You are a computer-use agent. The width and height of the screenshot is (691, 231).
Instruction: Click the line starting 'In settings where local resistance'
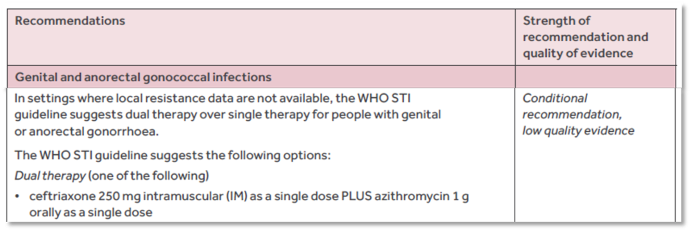pyautogui.click(x=213, y=99)
